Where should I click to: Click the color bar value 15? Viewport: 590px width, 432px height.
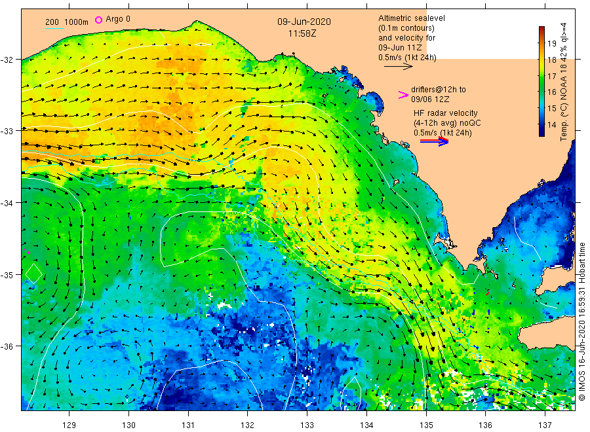click(551, 109)
